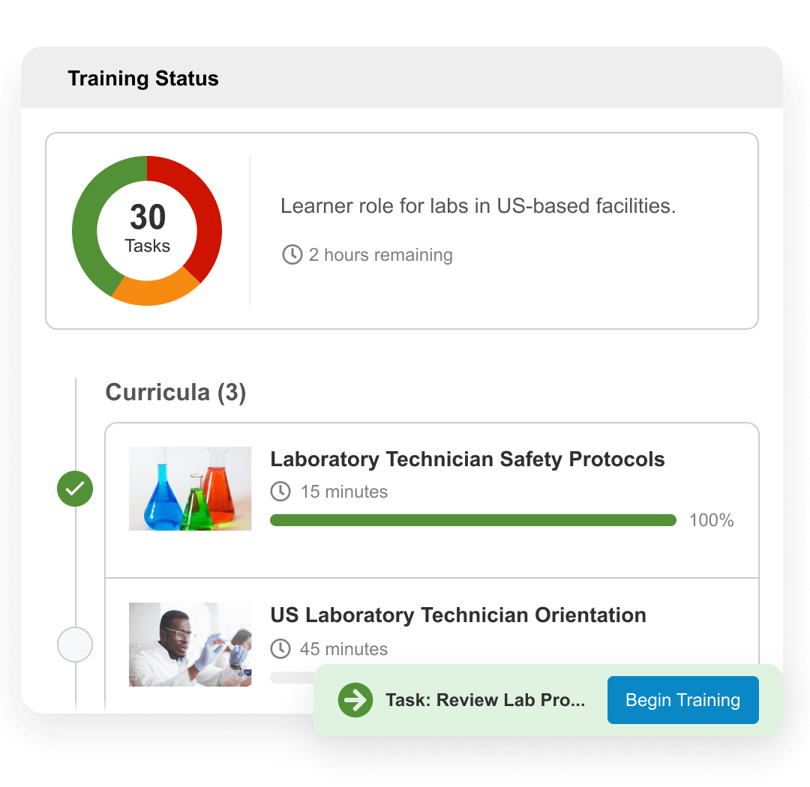810x787 pixels.
Task: Open the lab technician photo thumbnail
Action: tap(190, 645)
